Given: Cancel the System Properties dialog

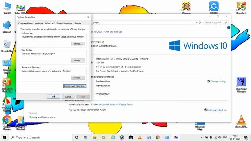Looking at the screenshot, I should point(68,97).
